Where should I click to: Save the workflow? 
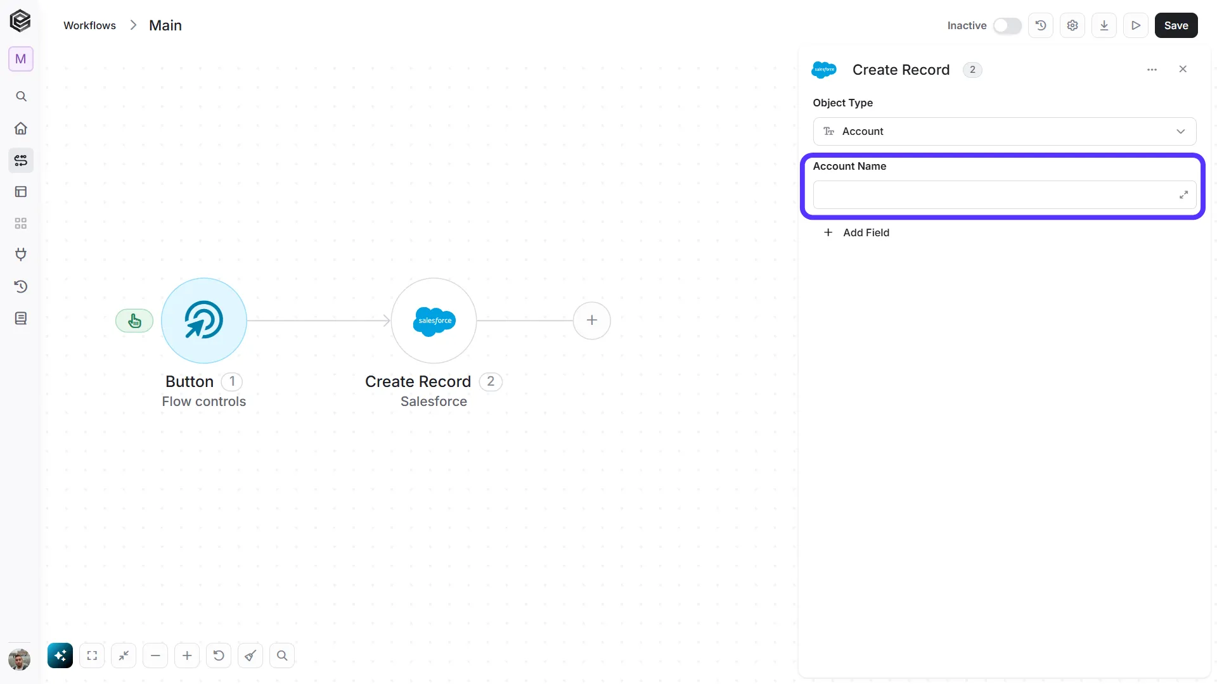[x=1176, y=25]
